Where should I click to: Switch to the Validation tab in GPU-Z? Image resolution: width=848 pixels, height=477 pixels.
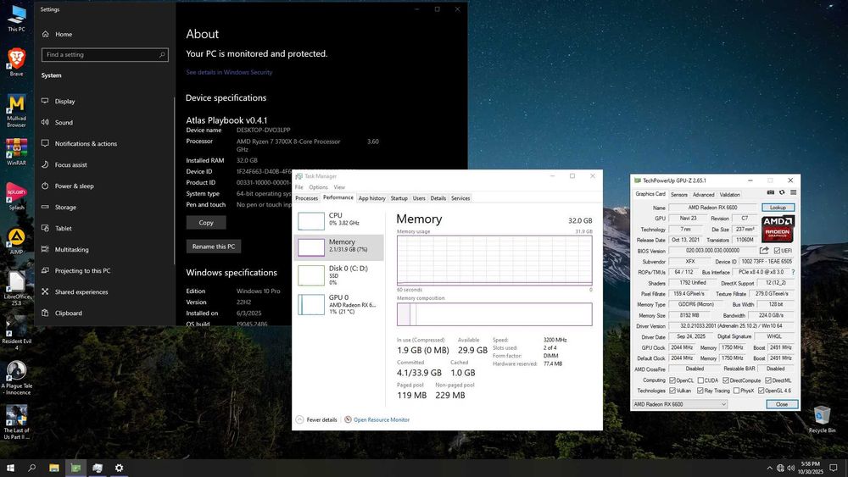[x=729, y=195]
